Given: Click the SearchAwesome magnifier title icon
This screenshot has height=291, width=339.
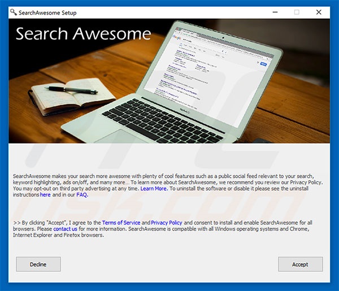Looking at the screenshot, I should (14, 12).
